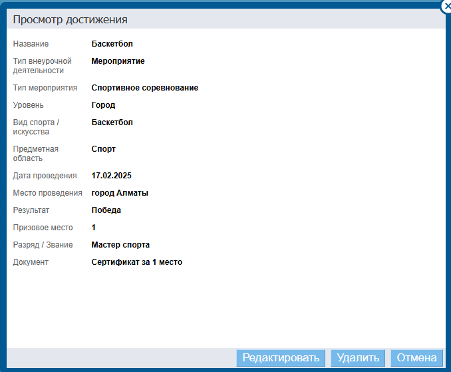Image resolution: width=451 pixels, height=372 pixels.
Task: Click the Отмена button
Action: (416, 358)
